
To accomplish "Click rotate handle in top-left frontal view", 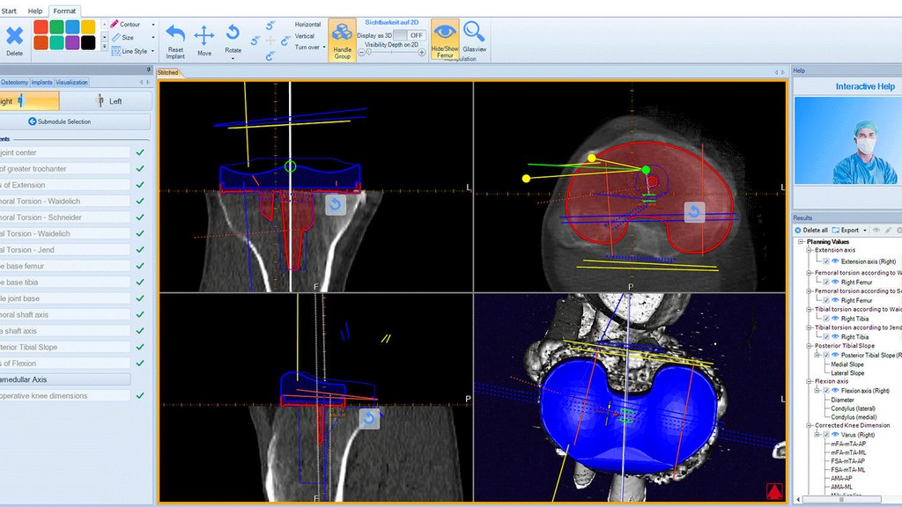I will [336, 204].
